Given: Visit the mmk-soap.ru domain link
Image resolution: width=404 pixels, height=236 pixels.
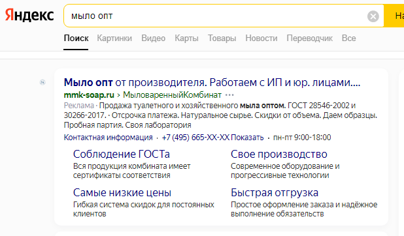Looking at the screenshot, I should 89,95.
